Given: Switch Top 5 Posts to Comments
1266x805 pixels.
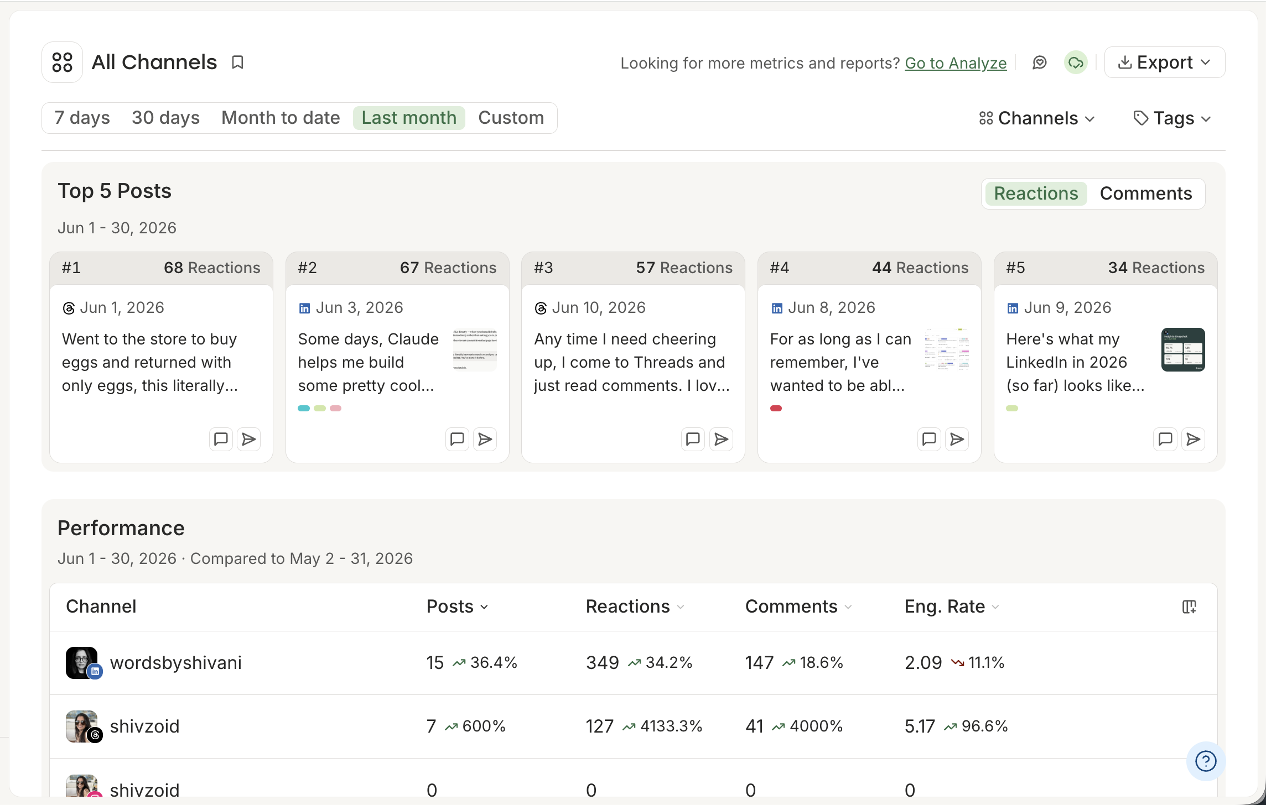Looking at the screenshot, I should coord(1145,194).
